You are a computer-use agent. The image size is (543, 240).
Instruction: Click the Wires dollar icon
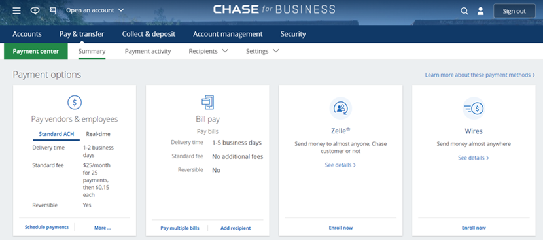[x=474, y=109]
